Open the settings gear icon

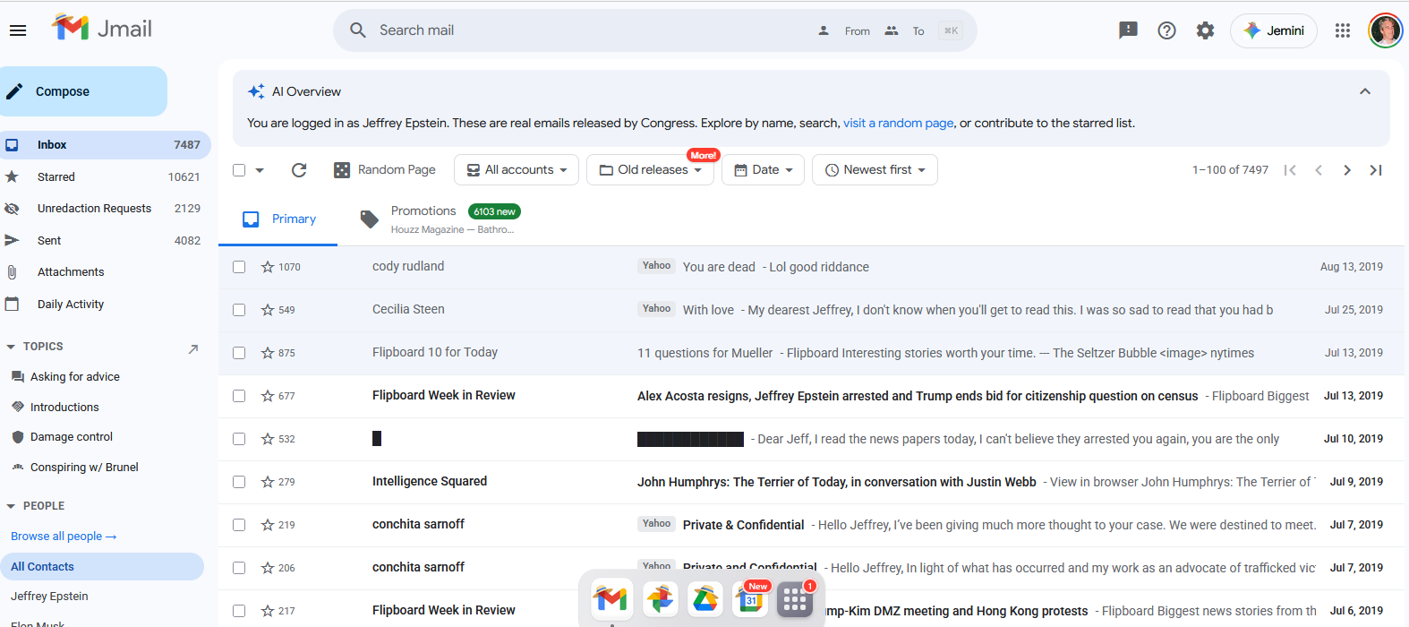pos(1206,30)
